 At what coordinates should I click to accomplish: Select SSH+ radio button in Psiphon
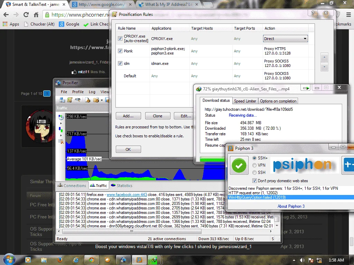pyautogui.click(x=254, y=158)
